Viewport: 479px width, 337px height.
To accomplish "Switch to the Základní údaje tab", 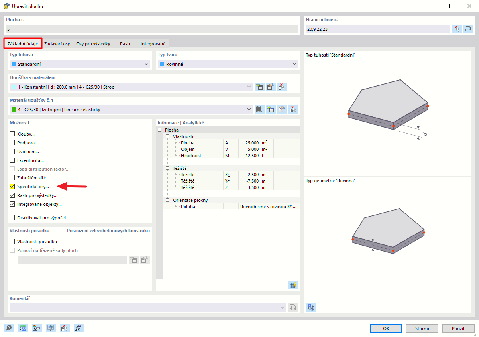I will 23,44.
